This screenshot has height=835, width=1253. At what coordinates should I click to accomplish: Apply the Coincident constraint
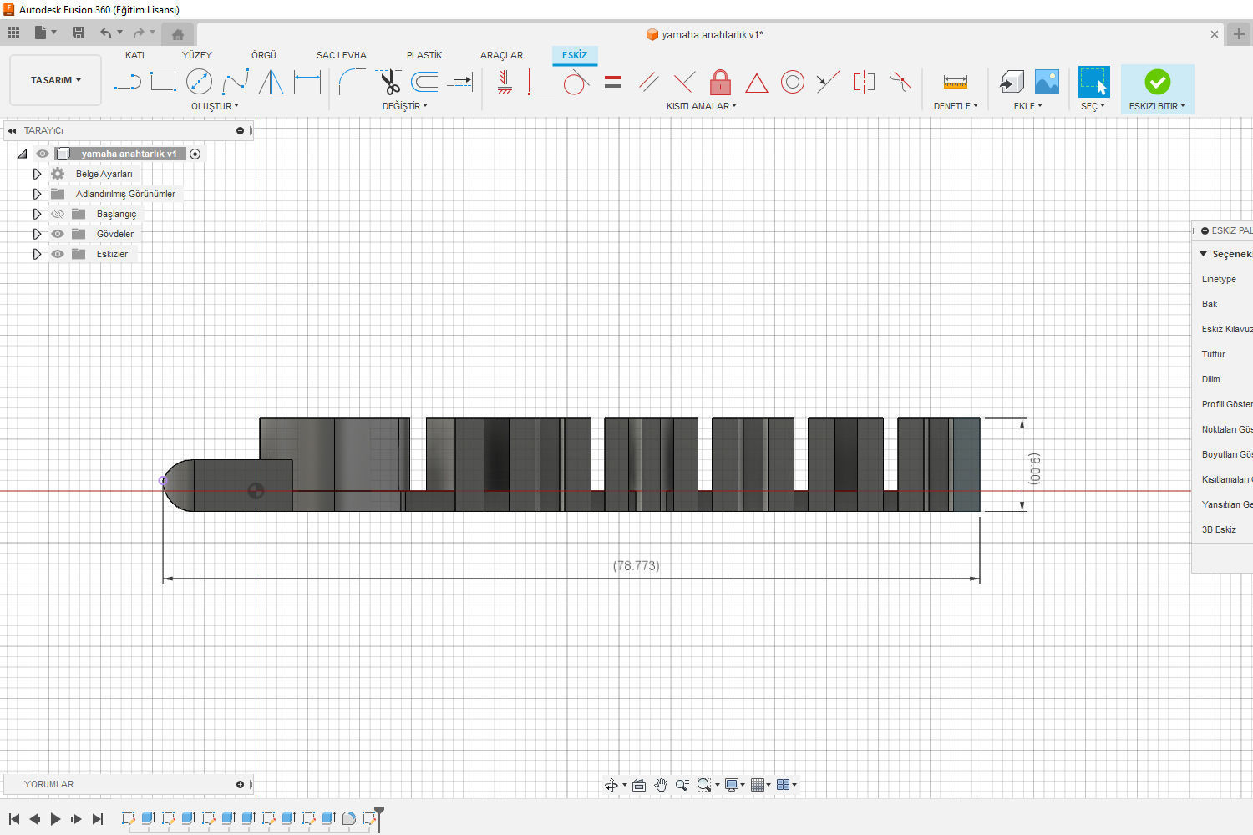540,82
